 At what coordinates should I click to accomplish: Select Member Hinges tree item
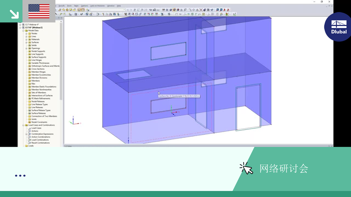38,72
